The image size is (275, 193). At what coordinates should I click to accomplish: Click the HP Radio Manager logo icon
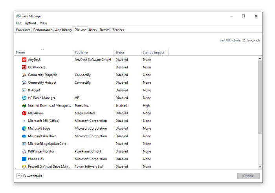pos(24,98)
